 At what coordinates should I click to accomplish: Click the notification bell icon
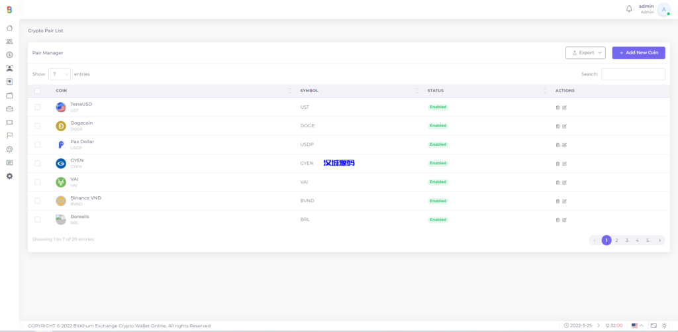(x=629, y=9)
